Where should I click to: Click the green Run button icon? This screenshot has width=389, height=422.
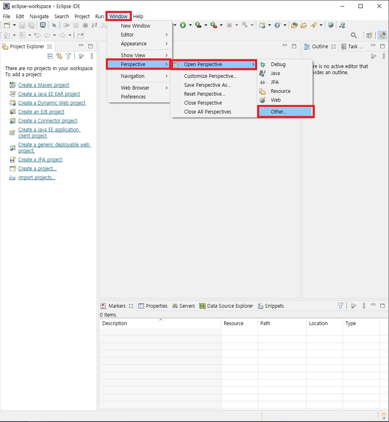click(183, 25)
